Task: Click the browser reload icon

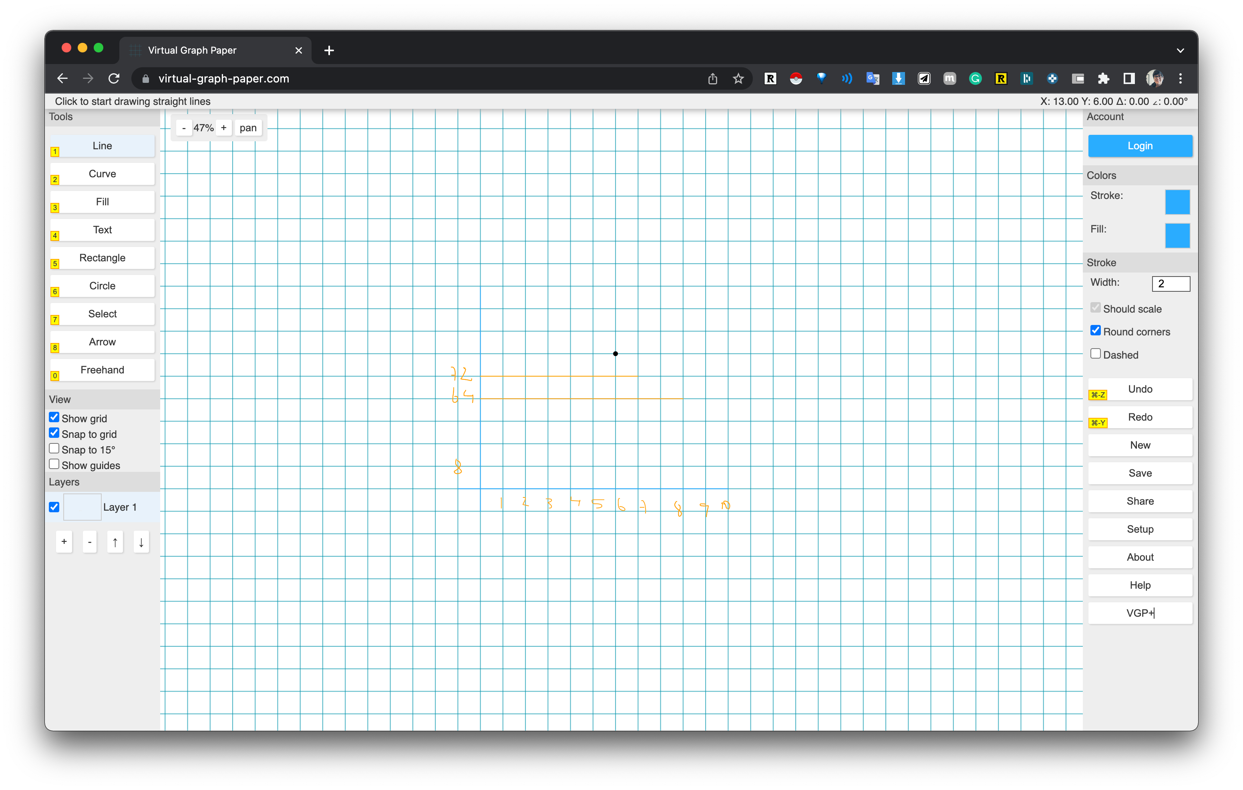Action: click(114, 78)
